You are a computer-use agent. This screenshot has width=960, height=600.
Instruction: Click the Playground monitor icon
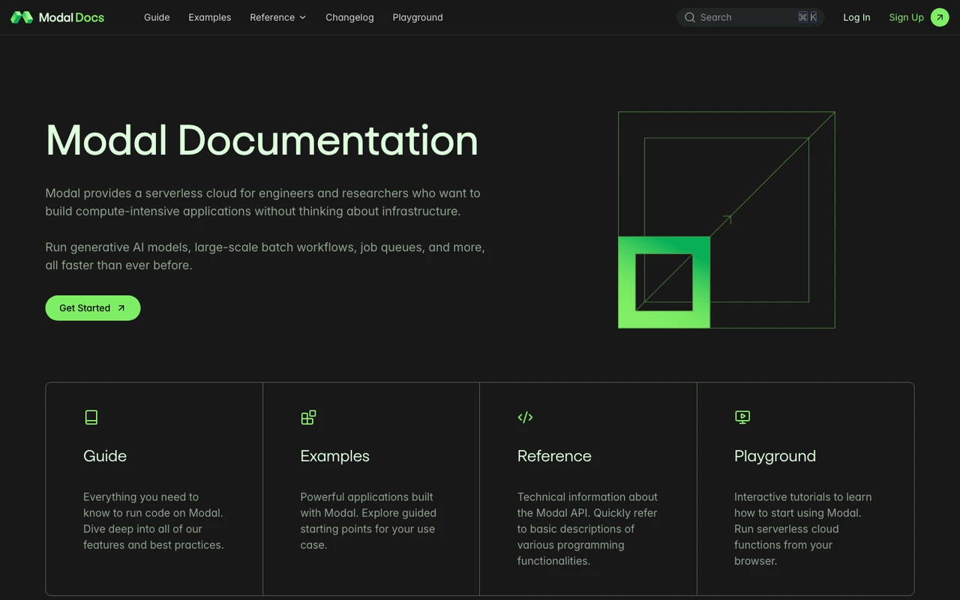pyautogui.click(x=742, y=417)
